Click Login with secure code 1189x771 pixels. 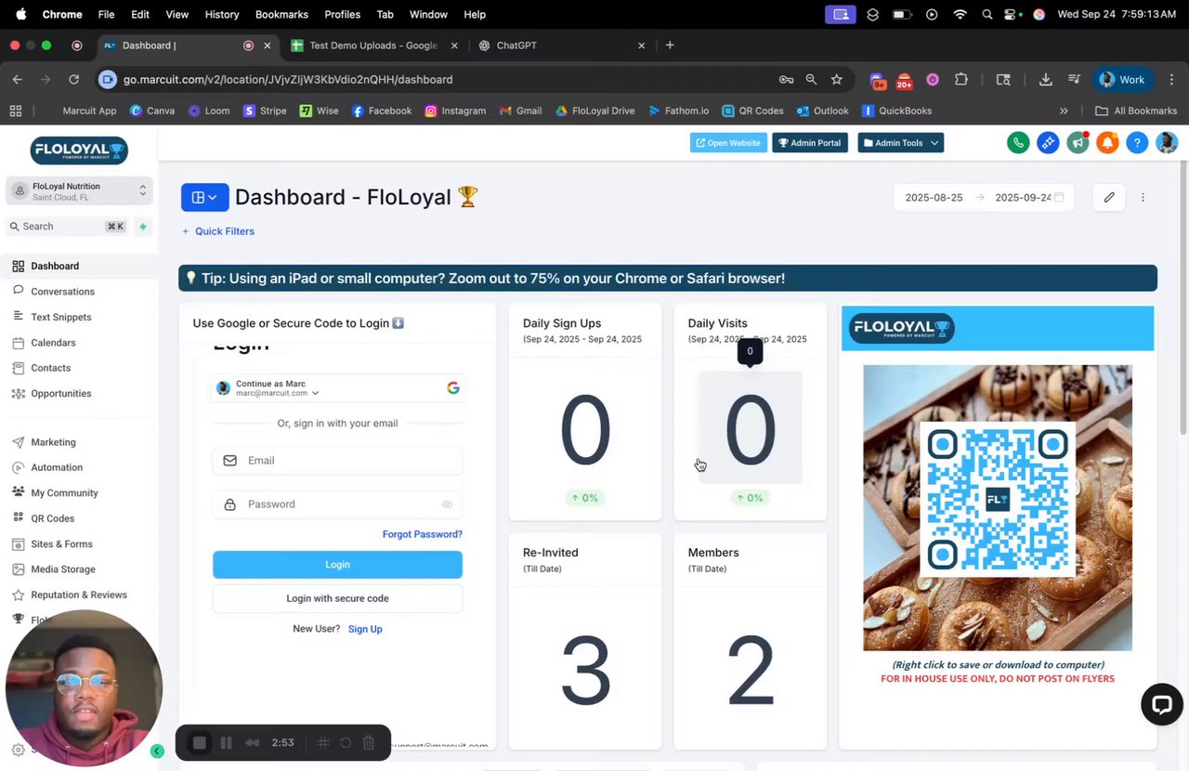click(337, 598)
